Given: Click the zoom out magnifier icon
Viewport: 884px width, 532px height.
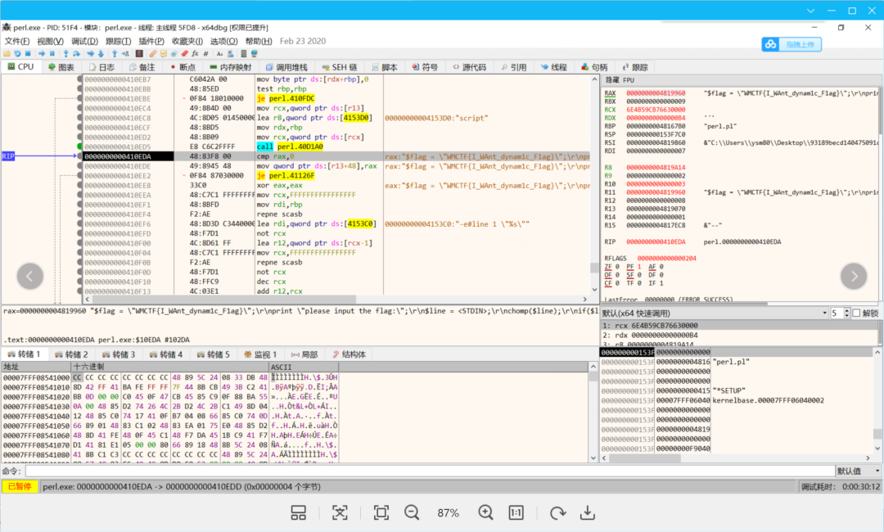Looking at the screenshot, I should point(412,512).
